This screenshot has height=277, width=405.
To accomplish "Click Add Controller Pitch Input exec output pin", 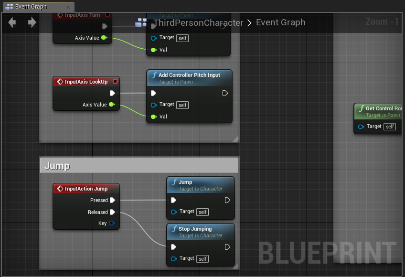I will (225, 93).
